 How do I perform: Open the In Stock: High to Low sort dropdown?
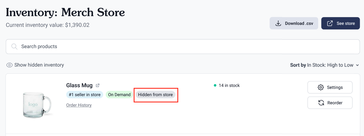click(330, 65)
